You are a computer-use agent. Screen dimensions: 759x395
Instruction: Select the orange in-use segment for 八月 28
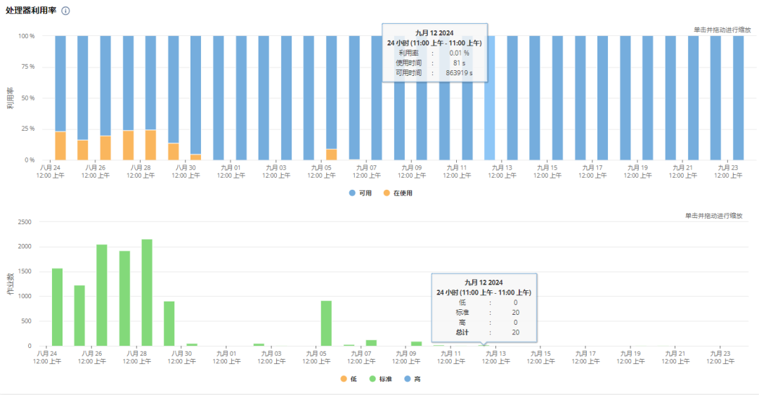coord(150,145)
